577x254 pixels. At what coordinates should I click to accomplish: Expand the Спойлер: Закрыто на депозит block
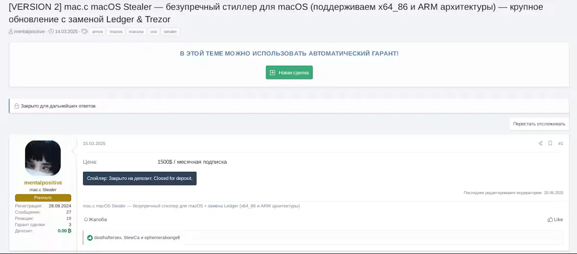click(139, 179)
